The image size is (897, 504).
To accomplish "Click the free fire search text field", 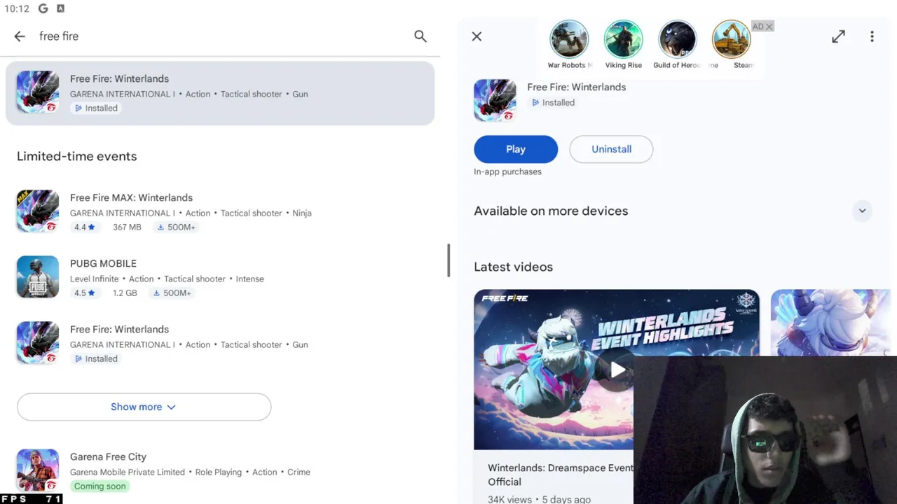I will tap(217, 36).
